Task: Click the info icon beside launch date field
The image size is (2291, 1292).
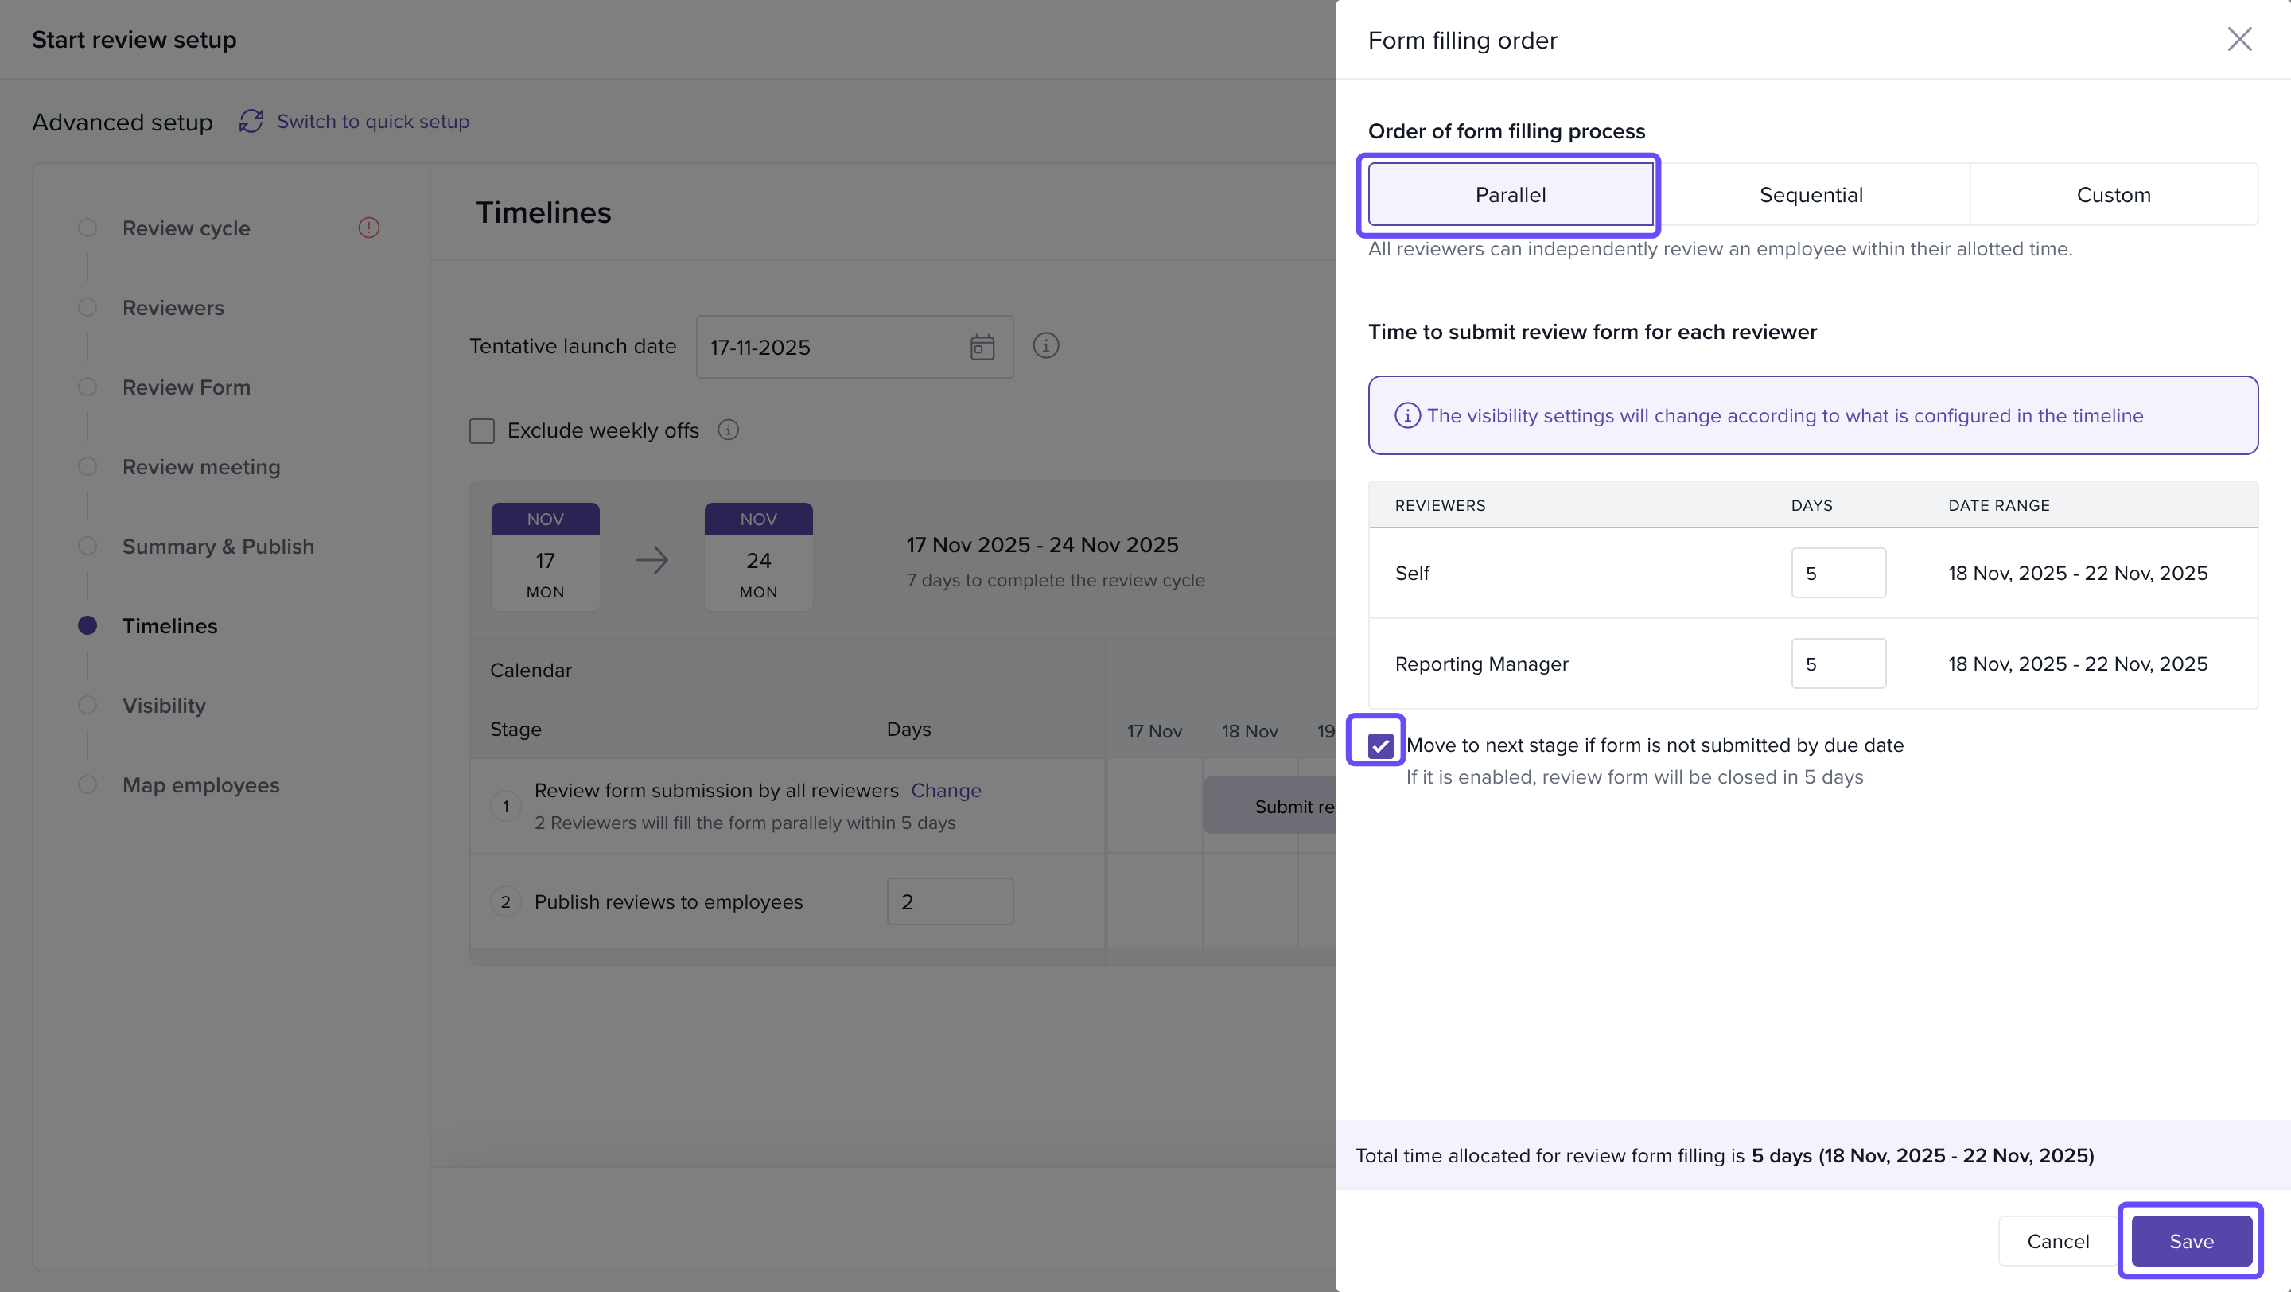Action: (1046, 346)
